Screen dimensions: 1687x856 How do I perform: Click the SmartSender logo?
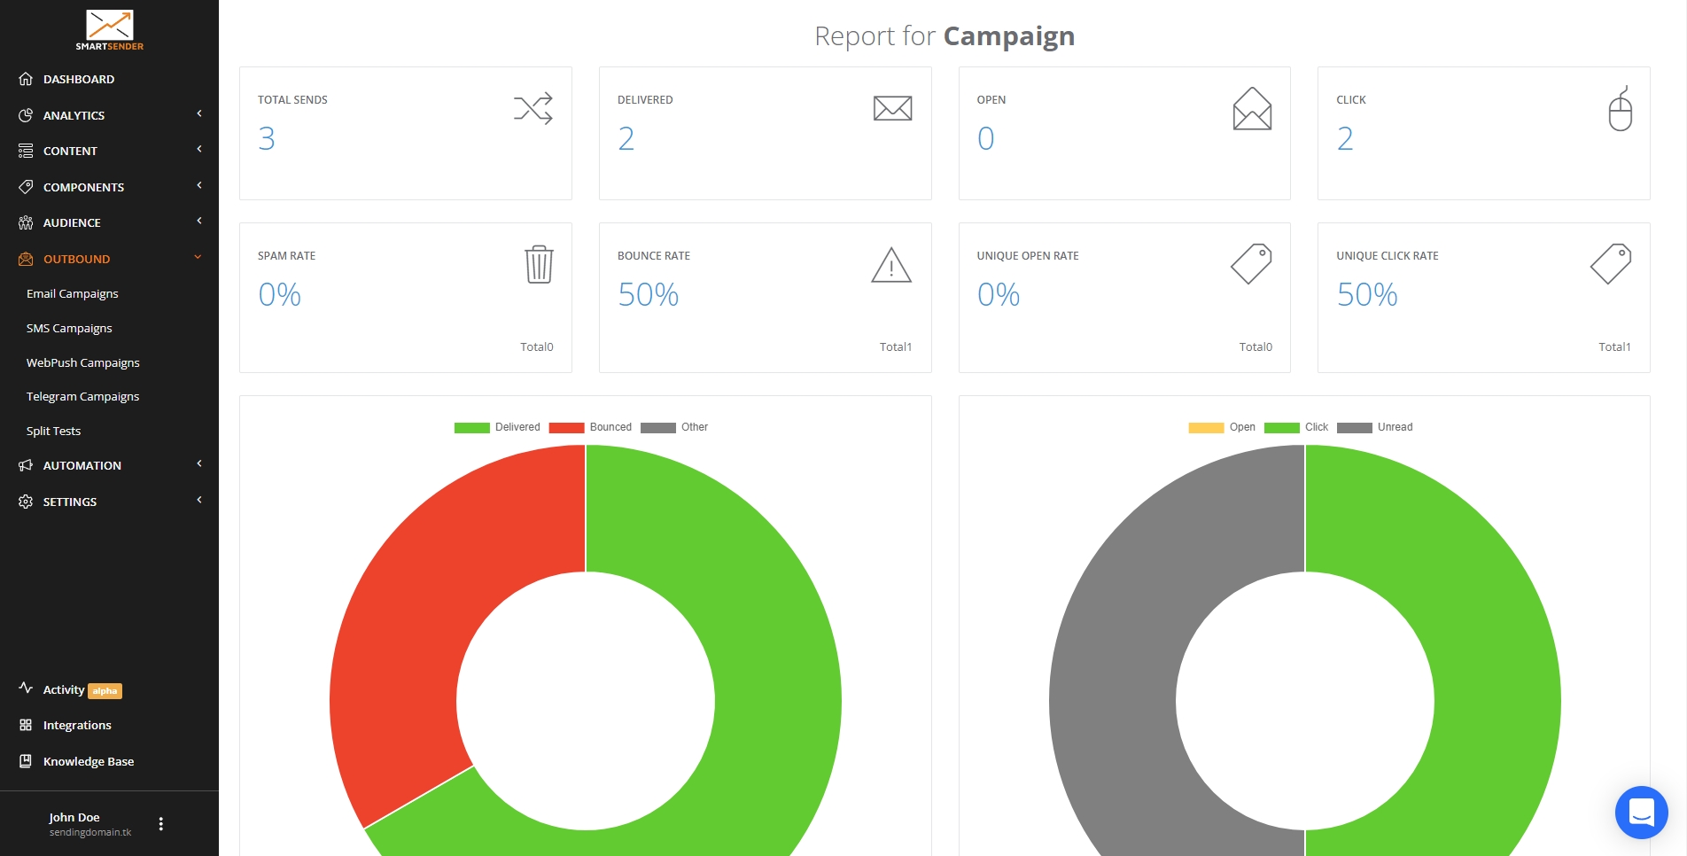(x=109, y=30)
